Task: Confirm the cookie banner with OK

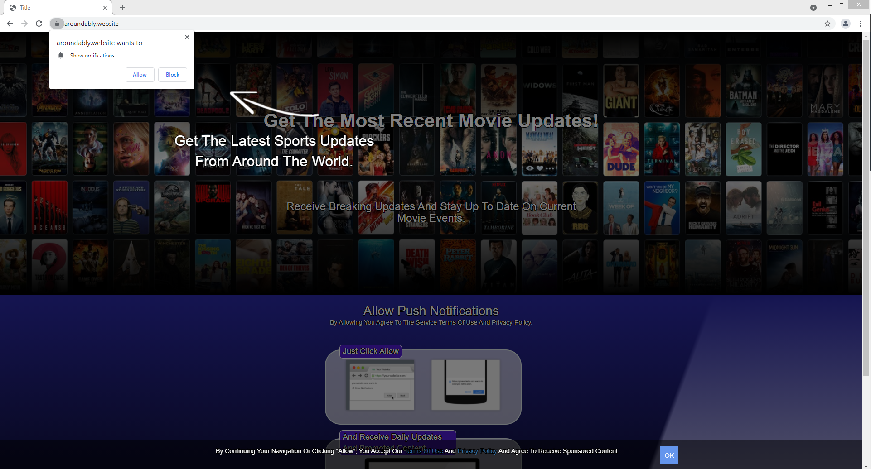Action: pyautogui.click(x=669, y=455)
